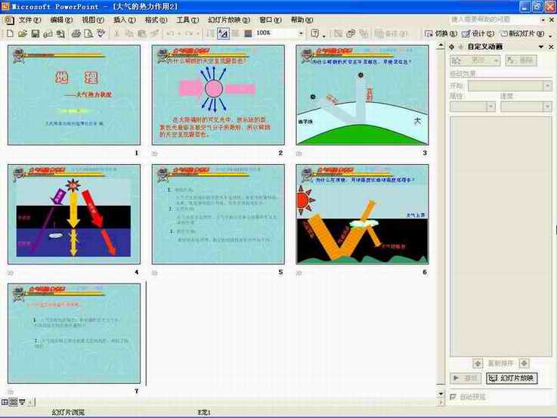
Task: Click animation star icon below slide 2
Action: pos(154,153)
